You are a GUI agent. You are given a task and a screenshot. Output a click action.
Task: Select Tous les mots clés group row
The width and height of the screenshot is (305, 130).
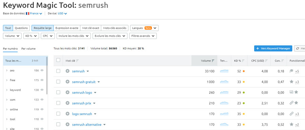(x=25, y=61)
